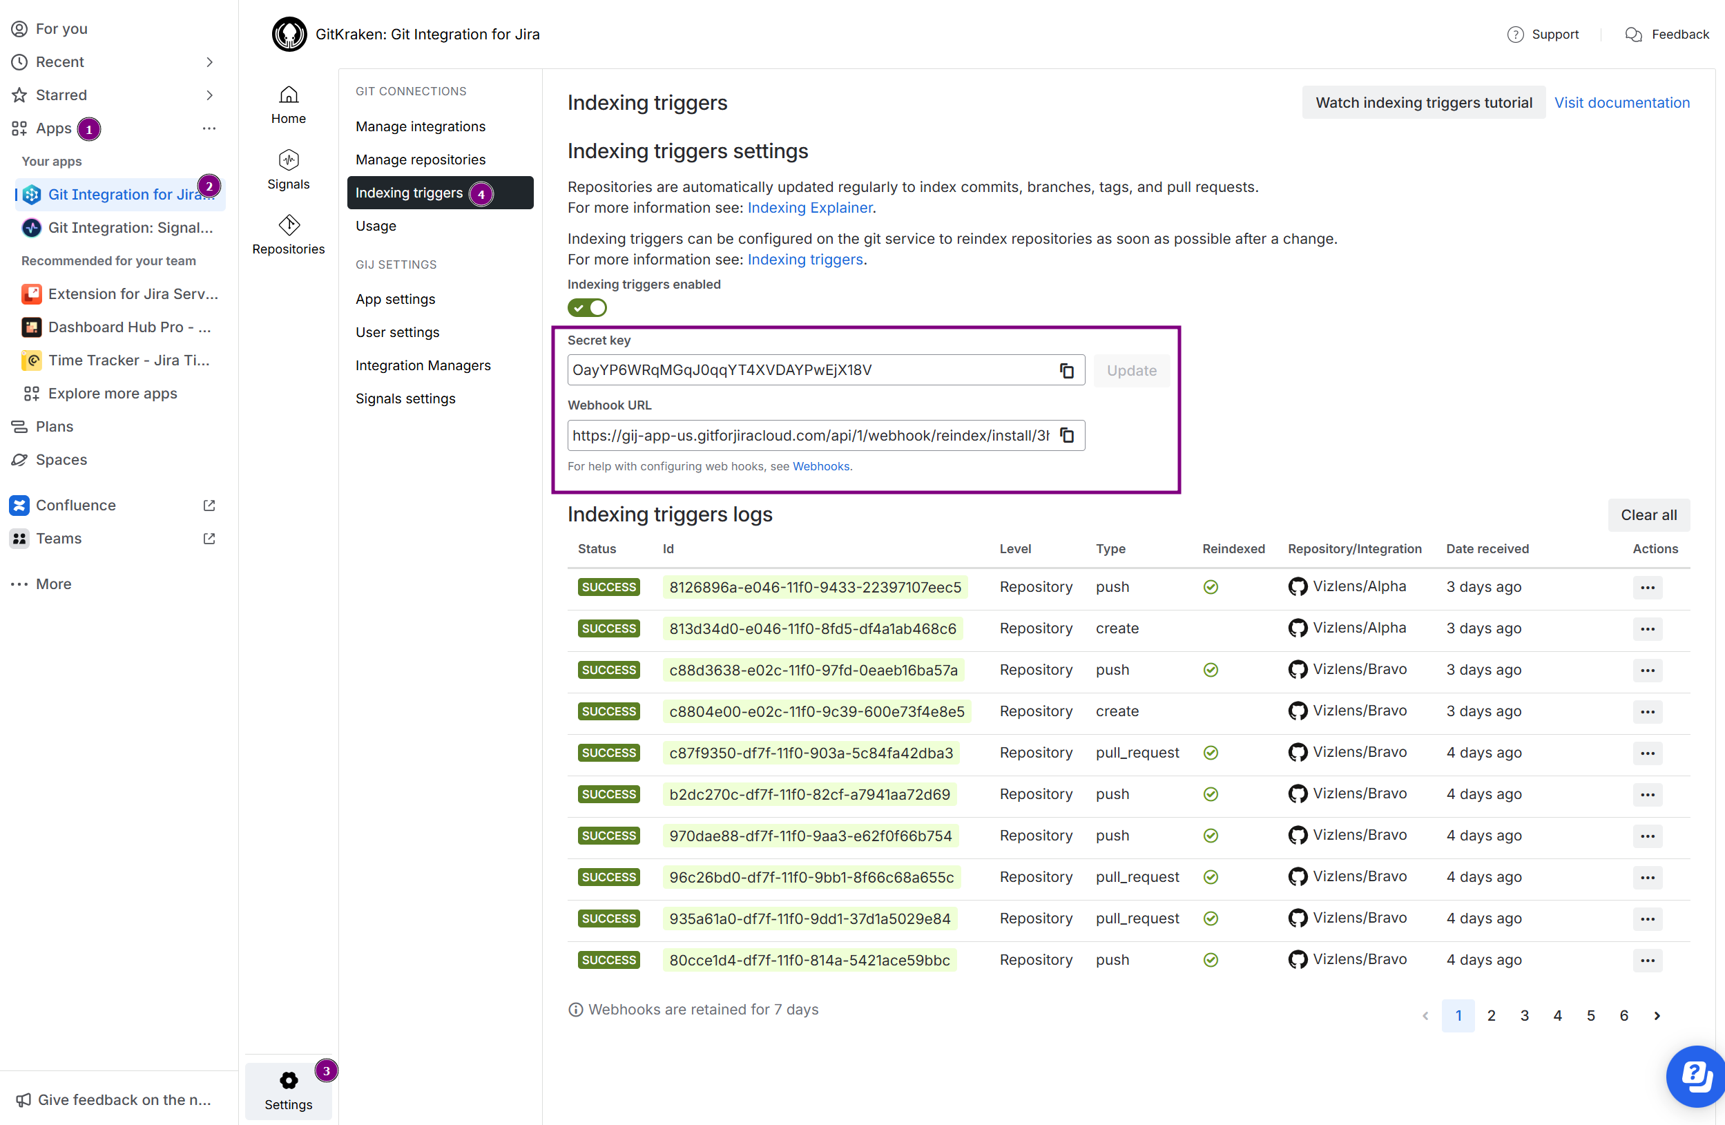Expand the Starred menu chevron
1725x1125 pixels.
(x=209, y=95)
